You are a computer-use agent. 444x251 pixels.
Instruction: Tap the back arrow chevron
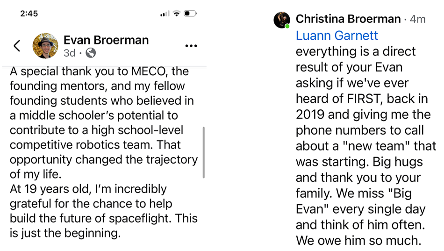[x=17, y=46]
